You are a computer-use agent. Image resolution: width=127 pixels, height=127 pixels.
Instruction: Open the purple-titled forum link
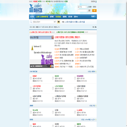(x=80, y=76)
